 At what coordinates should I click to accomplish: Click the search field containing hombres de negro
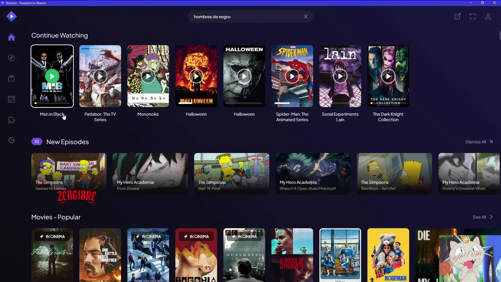click(x=250, y=16)
